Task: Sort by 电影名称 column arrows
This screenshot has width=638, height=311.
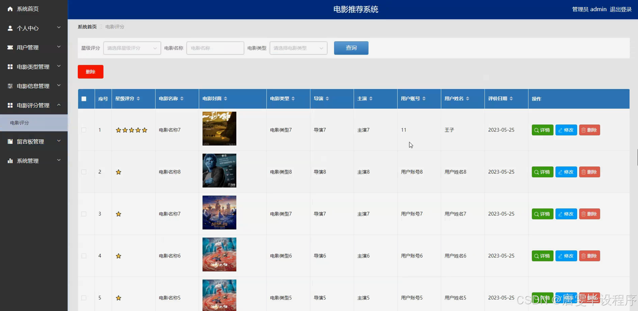Action: tap(182, 98)
